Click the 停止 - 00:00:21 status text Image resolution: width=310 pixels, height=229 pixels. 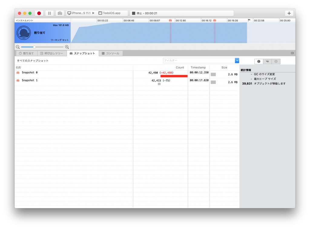click(x=147, y=13)
